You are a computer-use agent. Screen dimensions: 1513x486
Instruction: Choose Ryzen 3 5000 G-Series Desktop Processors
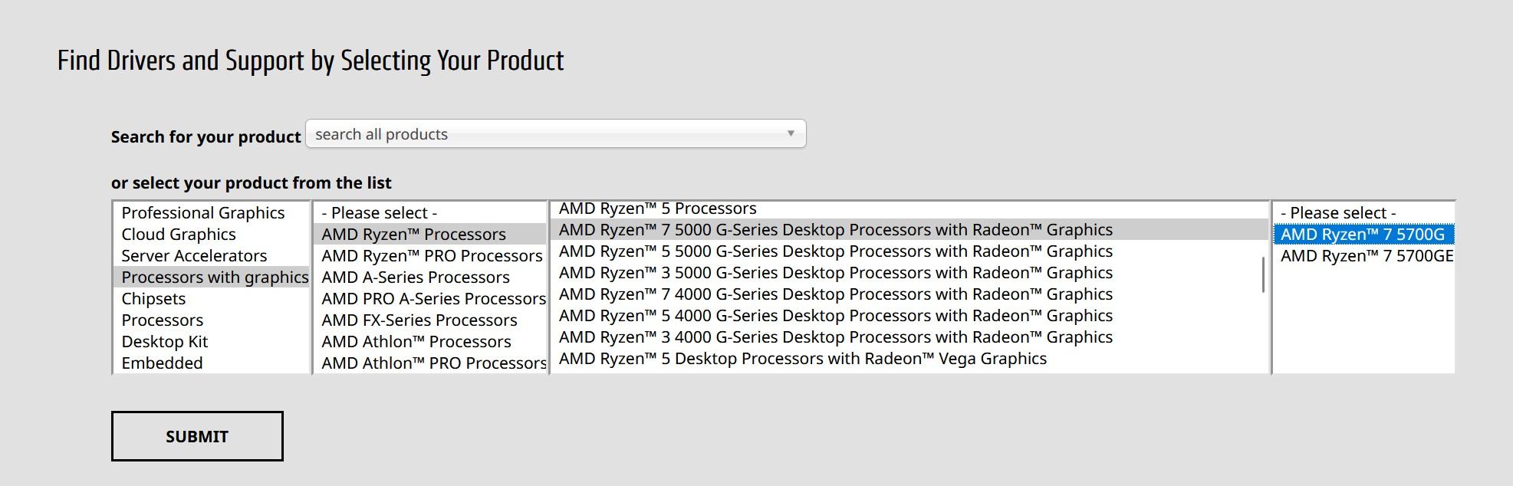(x=836, y=273)
